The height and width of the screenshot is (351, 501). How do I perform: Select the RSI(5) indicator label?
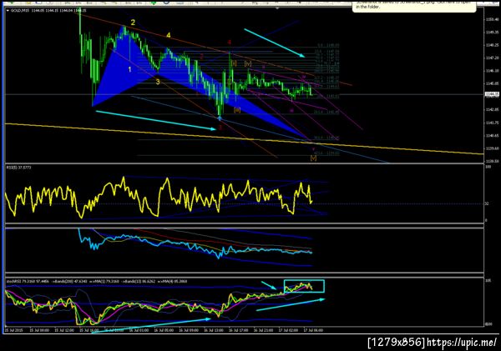[x=19, y=168]
